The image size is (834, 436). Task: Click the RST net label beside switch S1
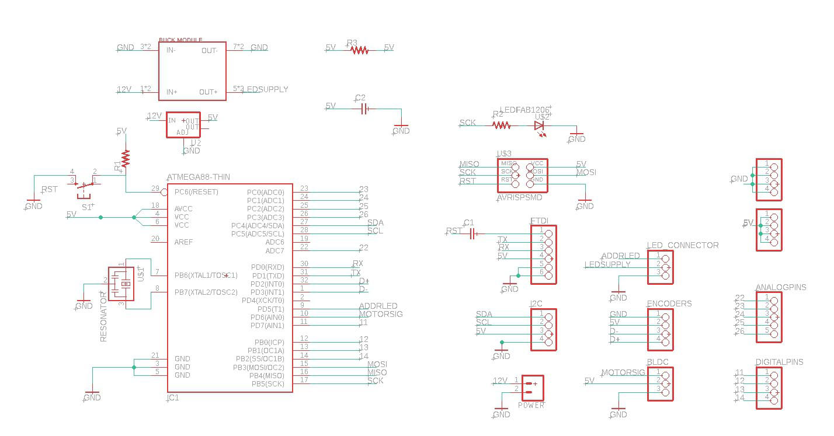[50, 189]
